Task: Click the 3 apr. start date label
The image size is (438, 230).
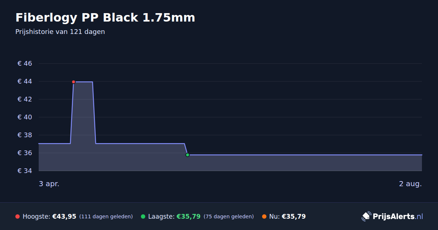Action: pyautogui.click(x=49, y=184)
